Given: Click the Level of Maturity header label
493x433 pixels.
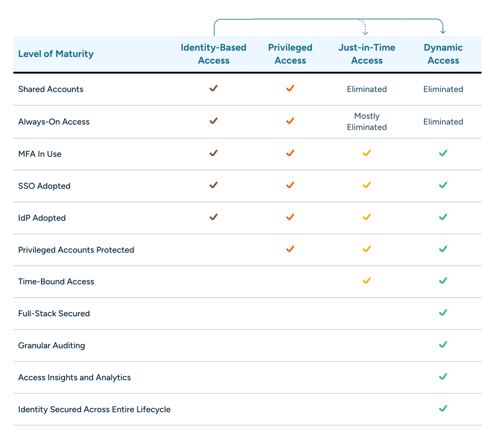Looking at the screenshot, I should 56,54.
